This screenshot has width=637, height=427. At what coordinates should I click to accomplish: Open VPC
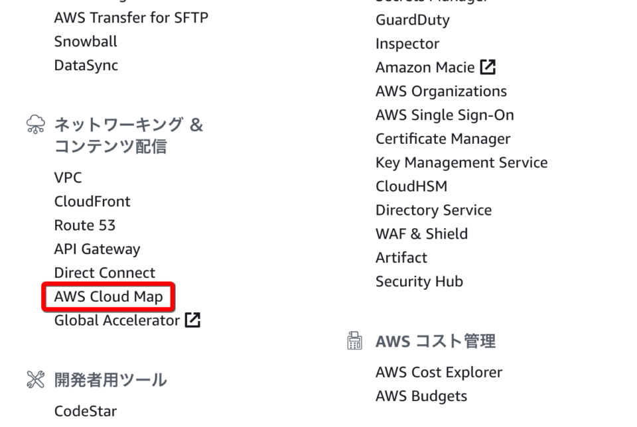[68, 177]
